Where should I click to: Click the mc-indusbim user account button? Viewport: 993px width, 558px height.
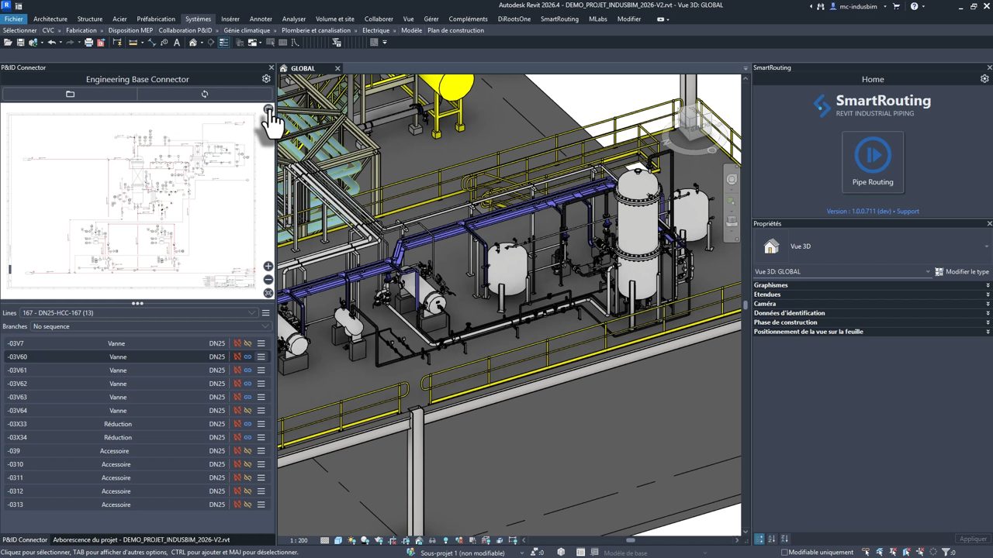tap(856, 6)
